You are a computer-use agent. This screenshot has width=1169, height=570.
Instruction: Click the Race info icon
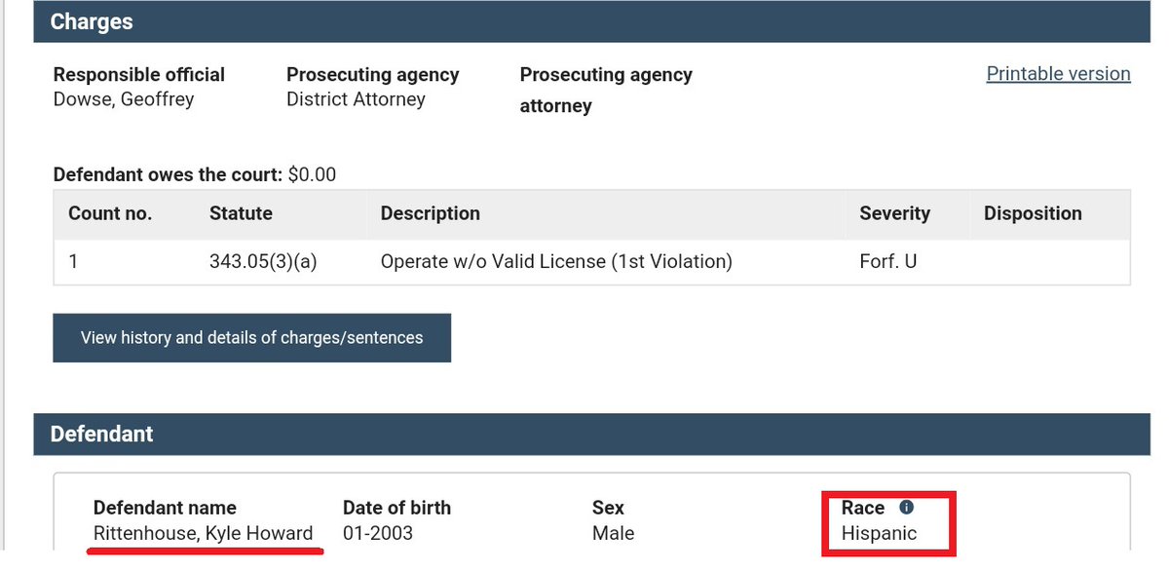tap(906, 508)
